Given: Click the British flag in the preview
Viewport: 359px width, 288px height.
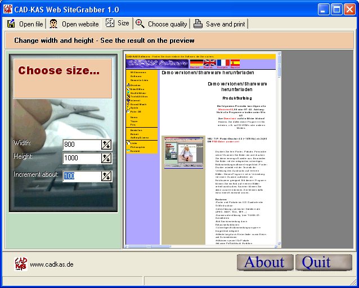Looking at the screenshot, I should click(209, 63).
